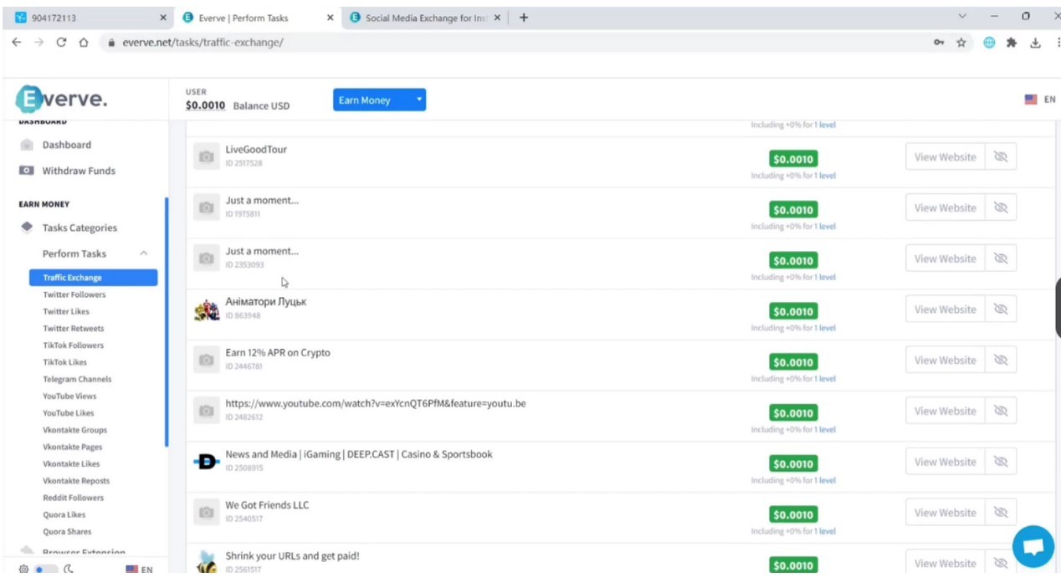
Task: Click the Everve logo
Action: coord(61,100)
